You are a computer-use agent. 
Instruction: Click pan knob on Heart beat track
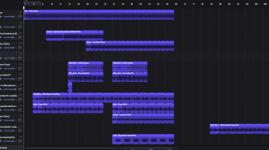coord(20,16)
